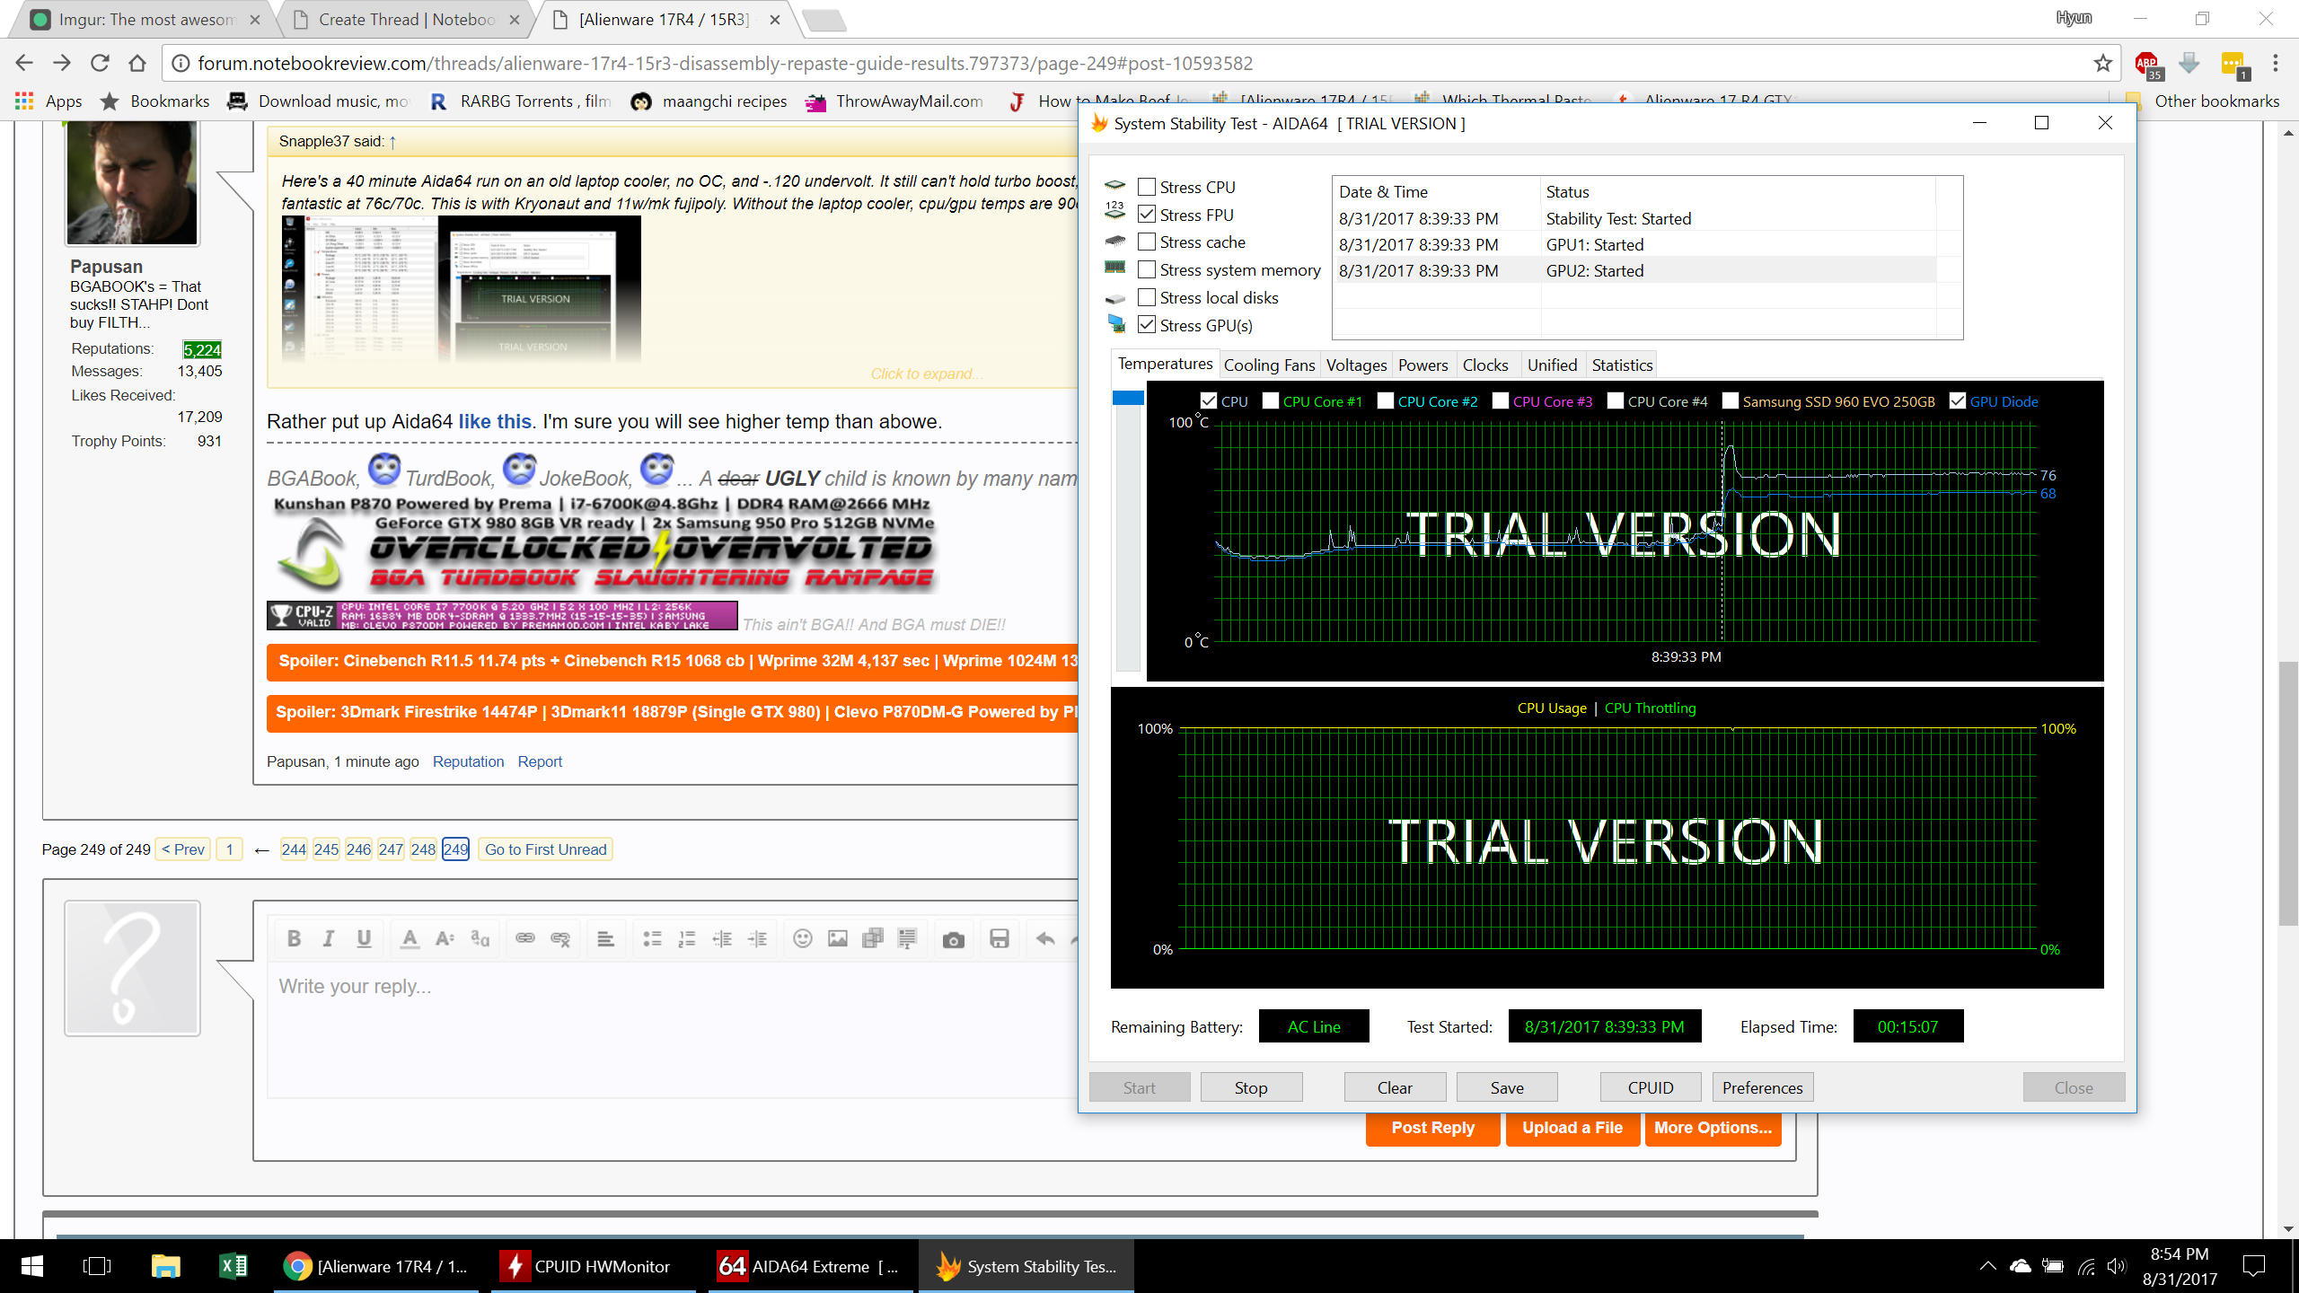Enable Stress local disks checkbox

[1147, 297]
